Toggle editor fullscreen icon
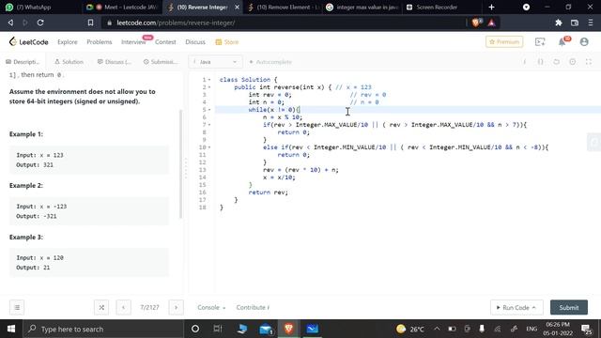The image size is (601, 338). 589,62
